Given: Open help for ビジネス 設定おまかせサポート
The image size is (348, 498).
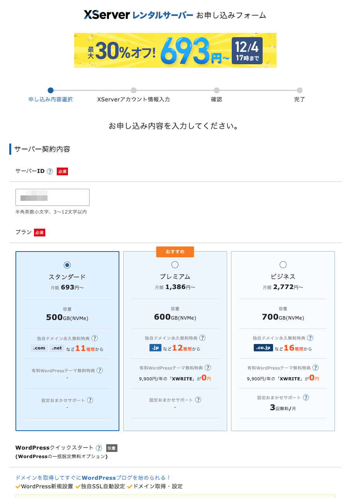Looking at the screenshot, I should point(306,397).
